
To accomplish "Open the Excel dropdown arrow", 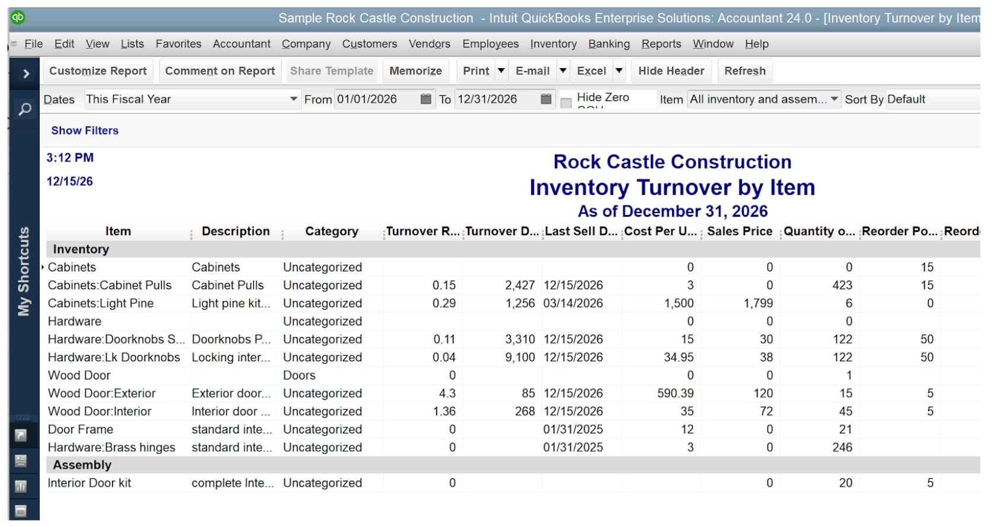I will tap(619, 70).
